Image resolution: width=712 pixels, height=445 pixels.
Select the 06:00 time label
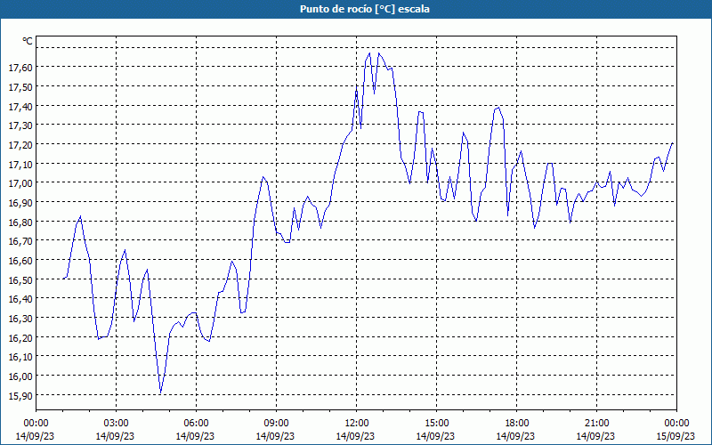tap(196, 424)
